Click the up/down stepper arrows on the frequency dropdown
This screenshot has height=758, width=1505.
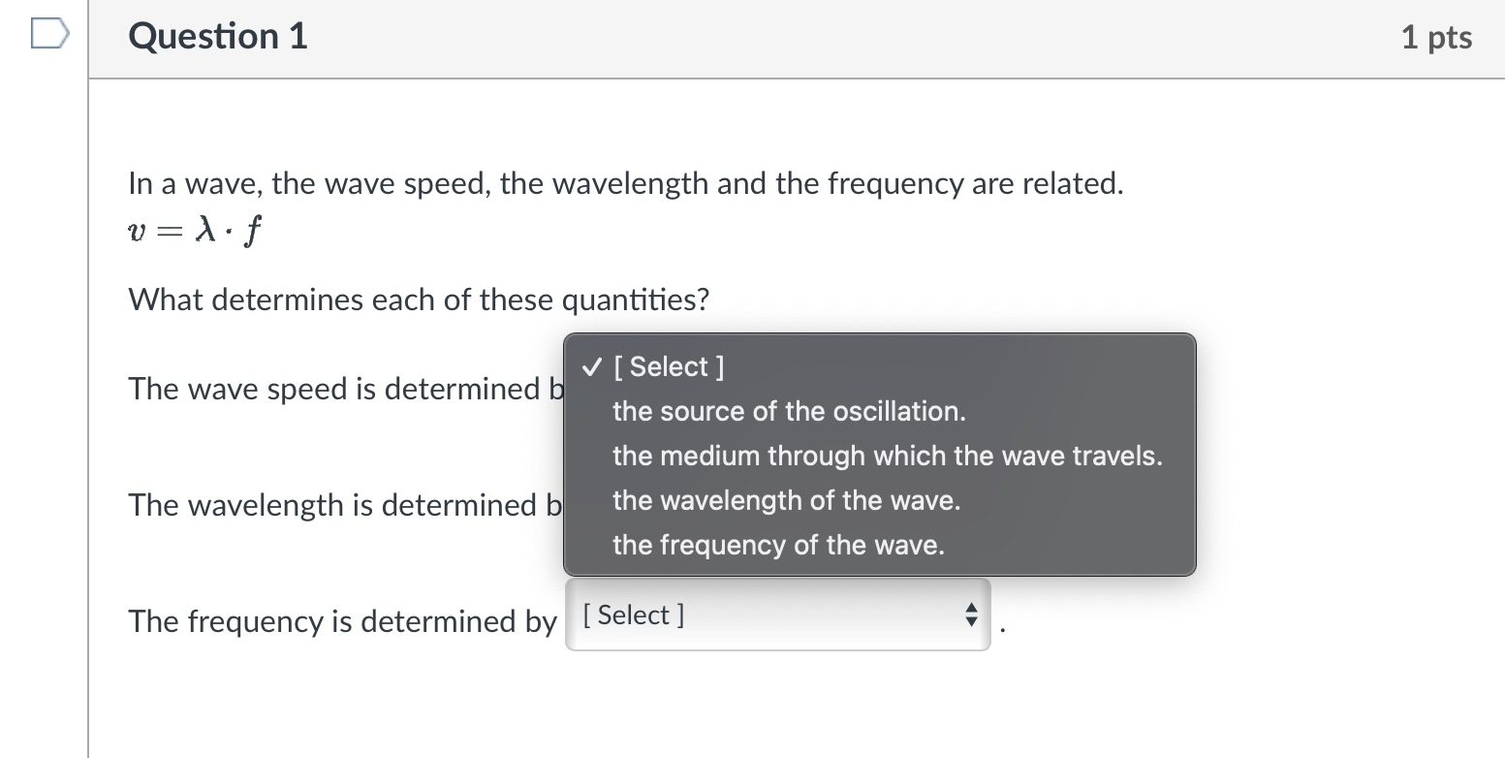coord(970,615)
